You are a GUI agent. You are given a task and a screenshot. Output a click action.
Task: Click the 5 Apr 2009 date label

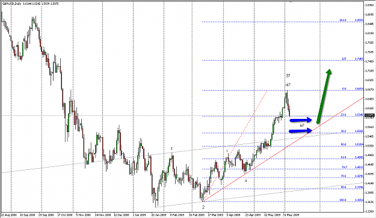(x=233, y=215)
